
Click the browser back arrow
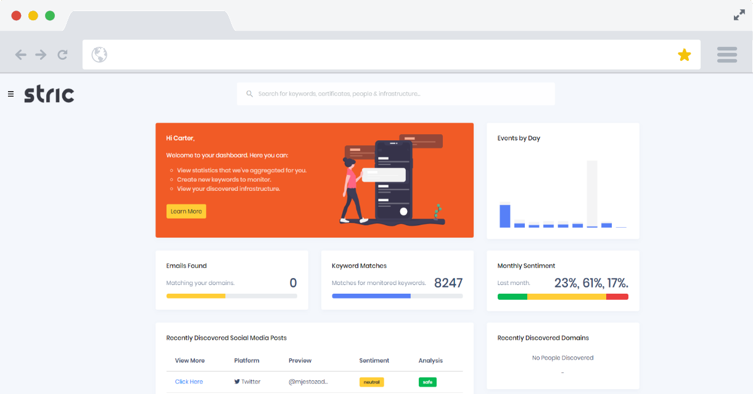tap(21, 55)
